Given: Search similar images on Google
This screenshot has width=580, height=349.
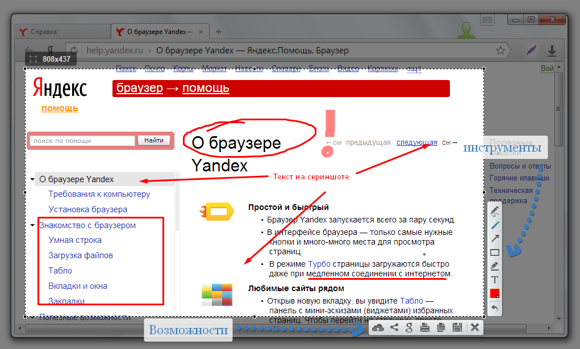Looking at the screenshot, I should (x=409, y=327).
